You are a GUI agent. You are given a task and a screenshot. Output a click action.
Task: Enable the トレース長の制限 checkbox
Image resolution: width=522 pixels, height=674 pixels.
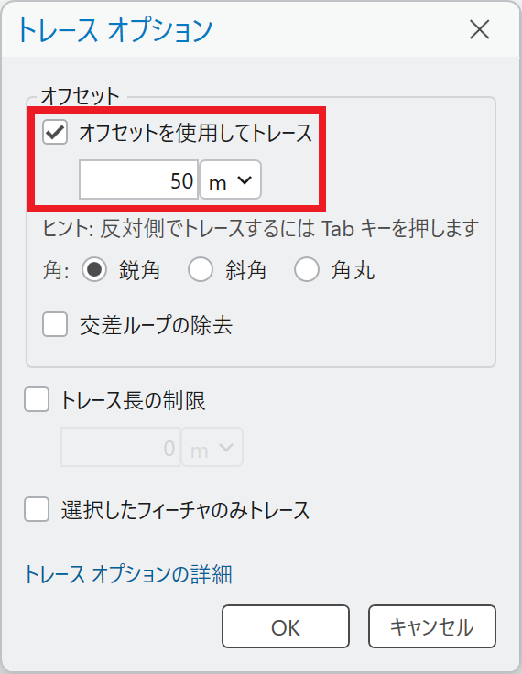[x=37, y=400]
